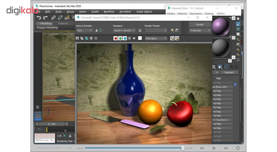This screenshot has height=152, width=277.
Task: Toggle Show Shaded Material in Viewport button
Action: click(x=220, y=67)
